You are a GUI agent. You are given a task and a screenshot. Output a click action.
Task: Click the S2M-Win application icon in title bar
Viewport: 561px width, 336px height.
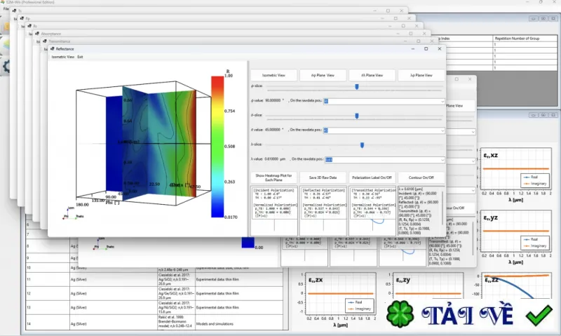pos(3,2)
